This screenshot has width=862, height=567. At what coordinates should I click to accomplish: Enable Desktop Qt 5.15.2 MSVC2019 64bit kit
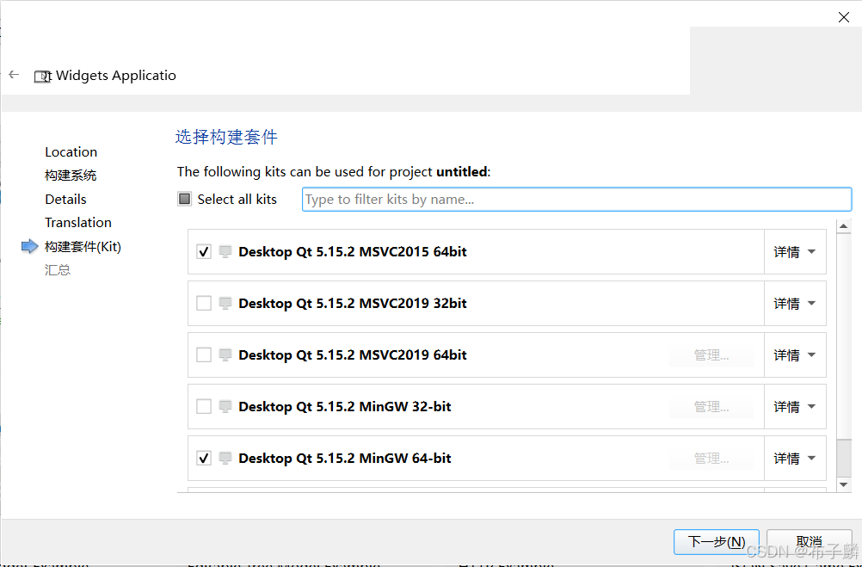(204, 355)
